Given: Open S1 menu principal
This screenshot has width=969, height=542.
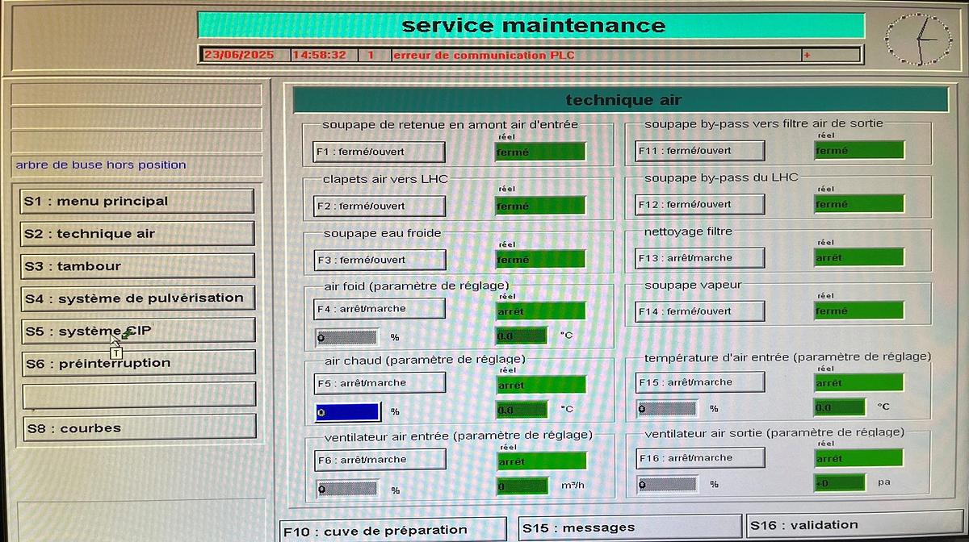Looking at the screenshot, I should tap(137, 202).
